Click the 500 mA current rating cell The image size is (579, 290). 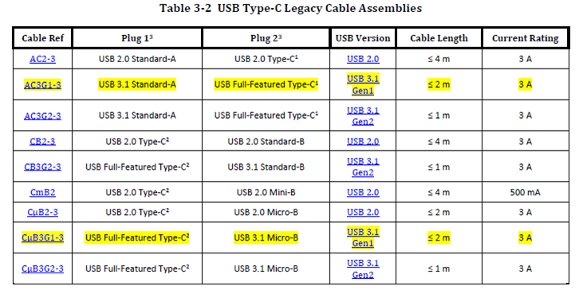tap(525, 192)
